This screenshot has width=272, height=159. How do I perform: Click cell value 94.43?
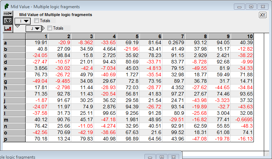coord(109,62)
